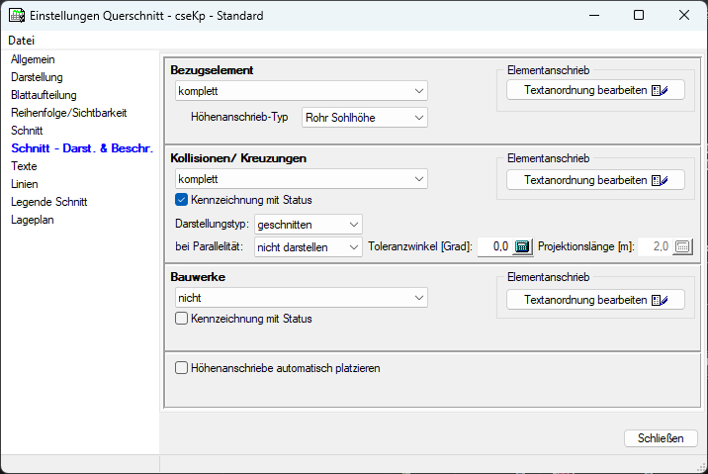Select Blattaufteilung in the sidebar

point(43,95)
